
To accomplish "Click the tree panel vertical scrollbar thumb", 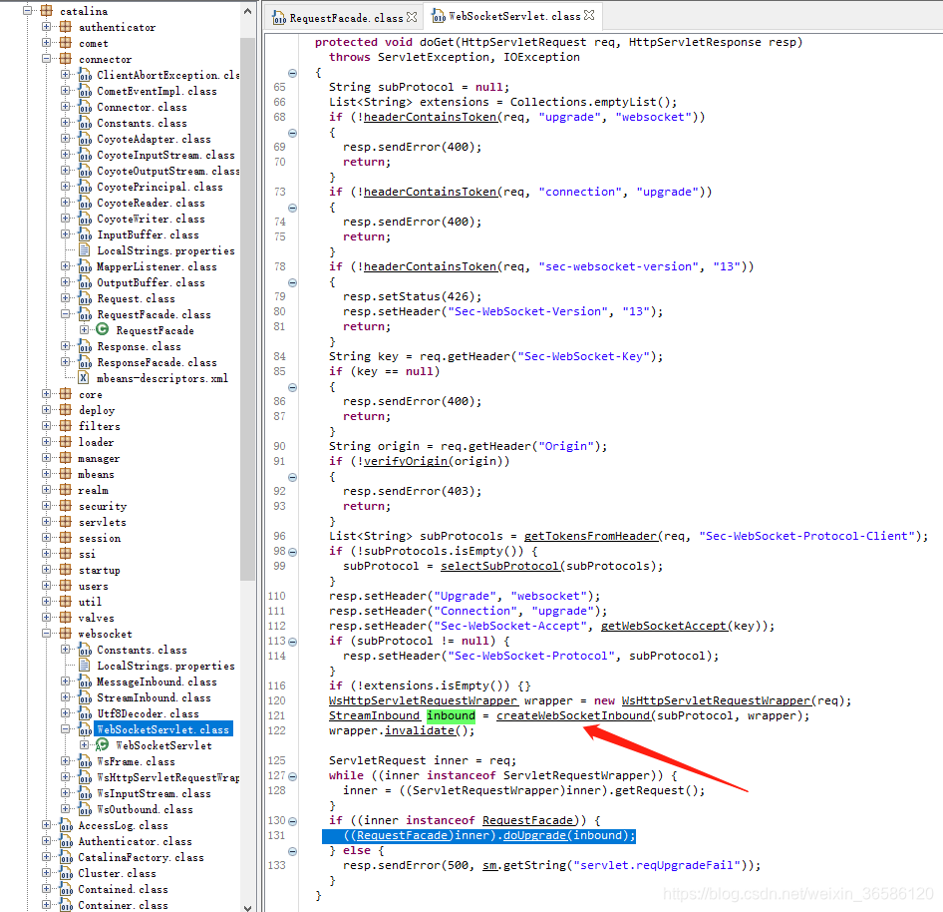I will tap(248, 308).
